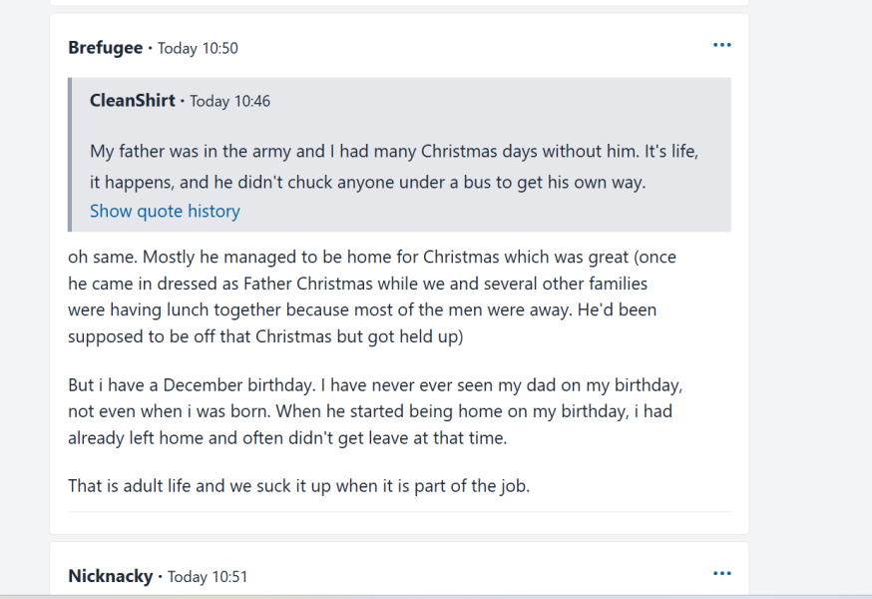
Task: Click the divider line below Brefugee's post
Action: point(399,511)
